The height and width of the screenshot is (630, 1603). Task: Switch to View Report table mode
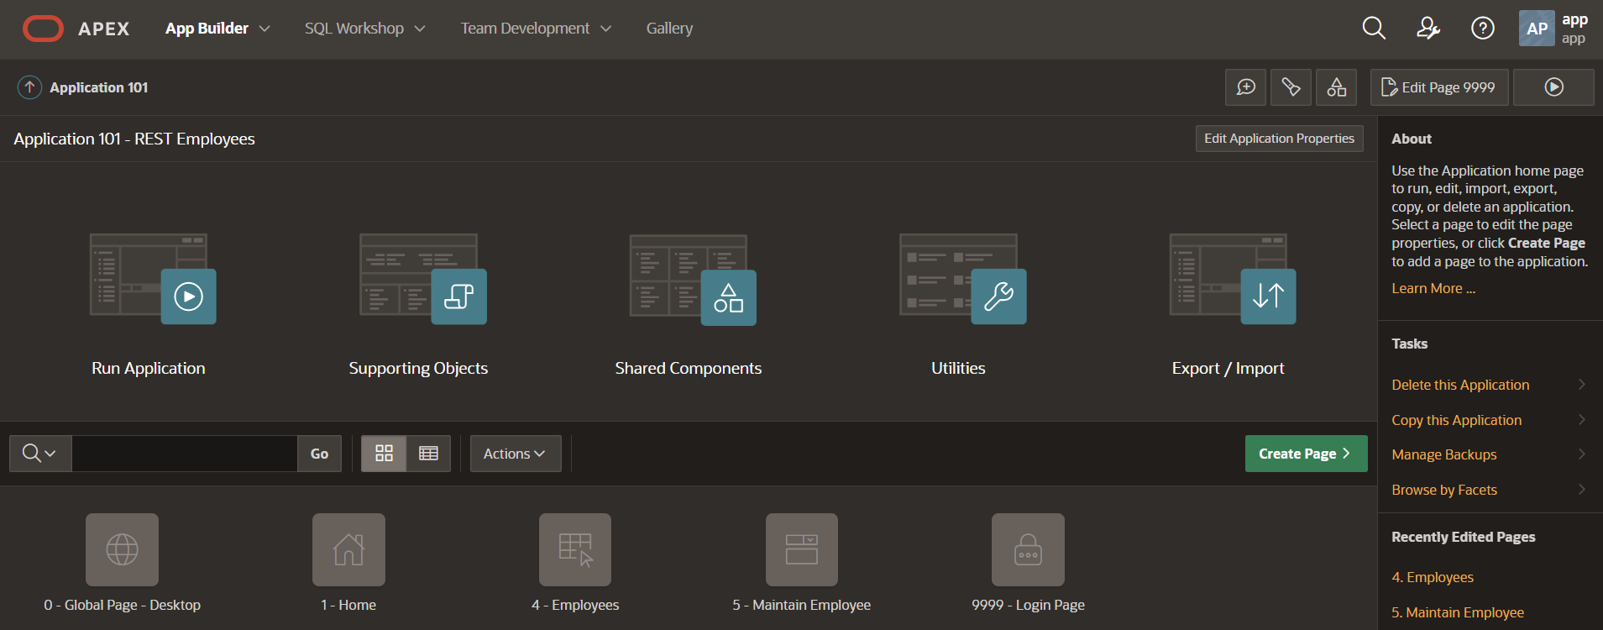click(428, 454)
